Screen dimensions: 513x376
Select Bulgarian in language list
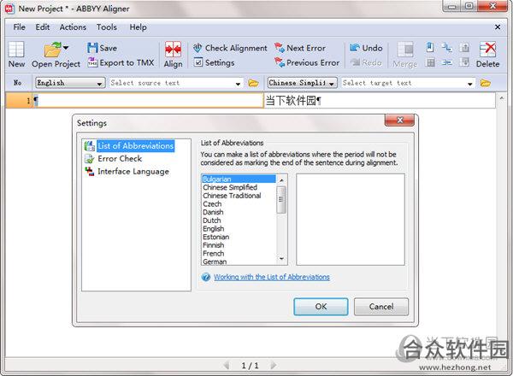(x=239, y=179)
